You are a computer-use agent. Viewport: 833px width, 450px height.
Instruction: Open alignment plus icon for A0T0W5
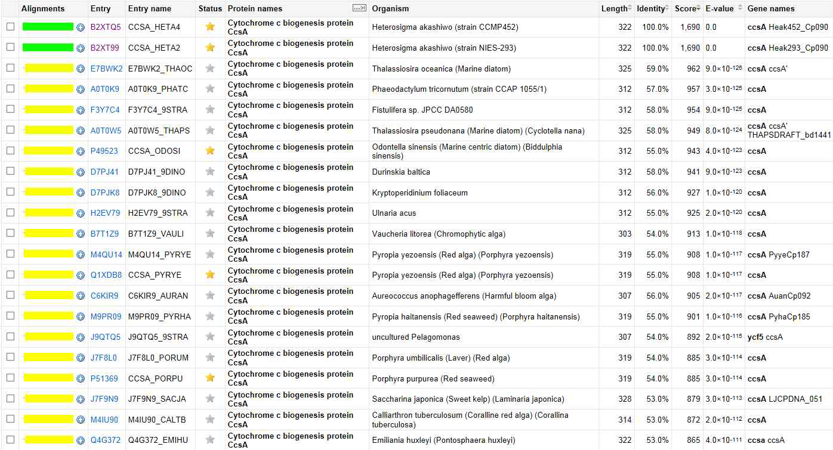pos(81,131)
